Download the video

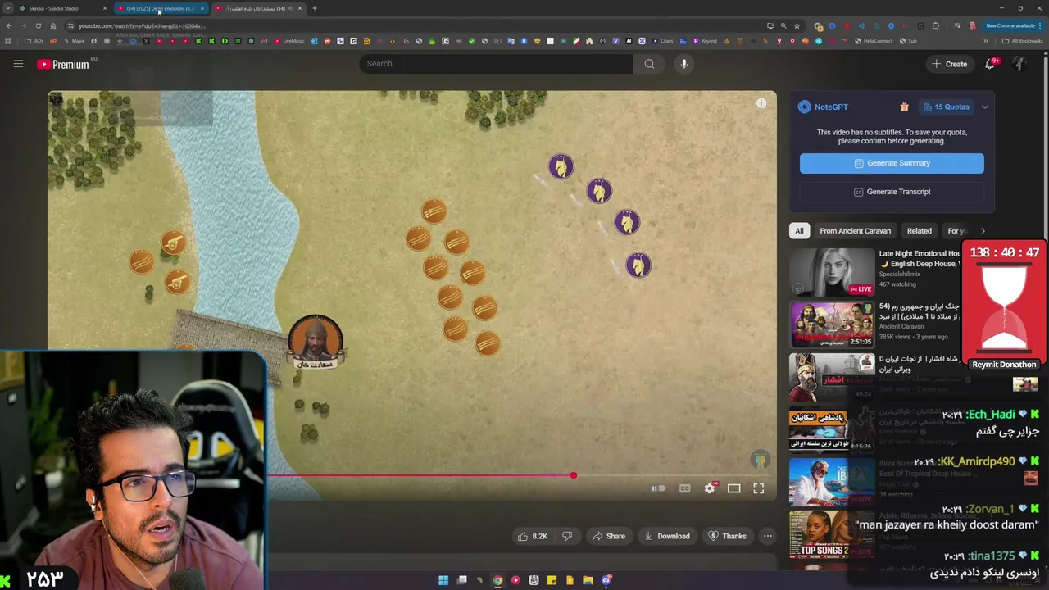[667, 536]
